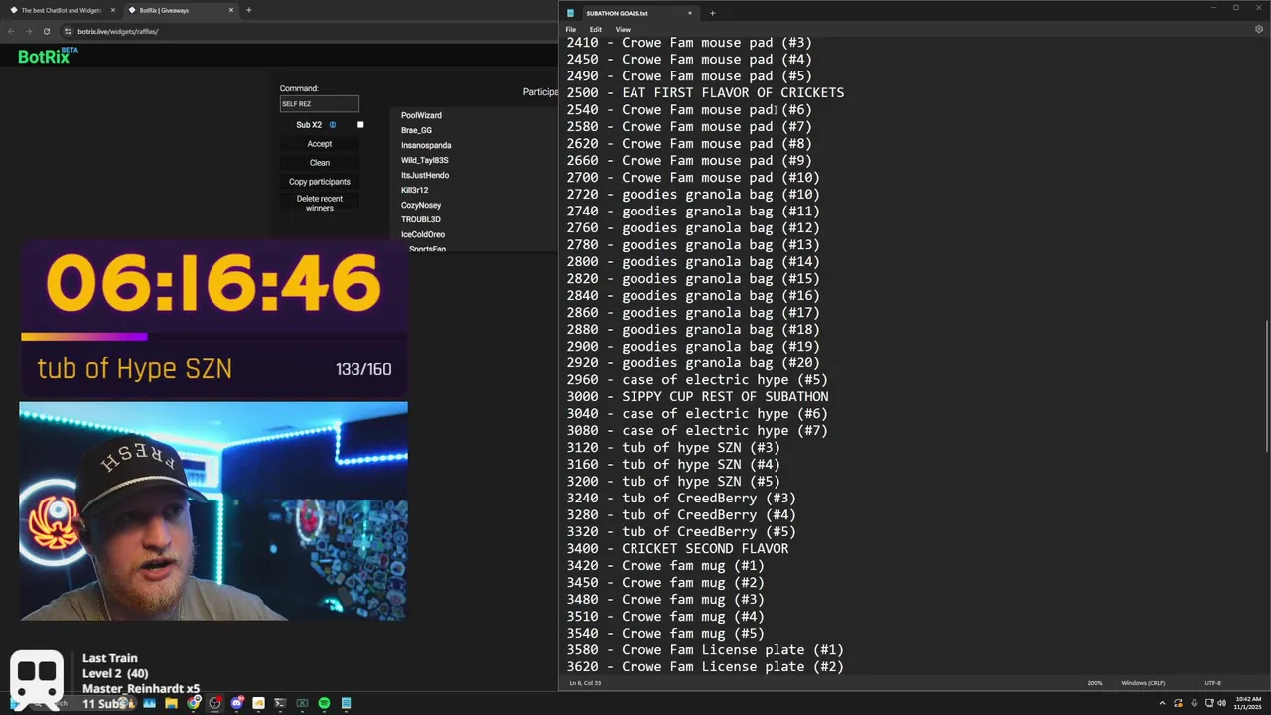The width and height of the screenshot is (1271, 715).
Task: Open Notepad View menu
Action: coord(623,30)
